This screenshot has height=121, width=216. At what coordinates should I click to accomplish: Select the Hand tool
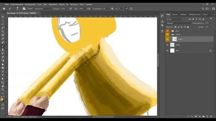point(3,86)
